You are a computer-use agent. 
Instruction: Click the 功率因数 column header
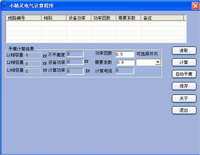pyautogui.click(x=104, y=18)
